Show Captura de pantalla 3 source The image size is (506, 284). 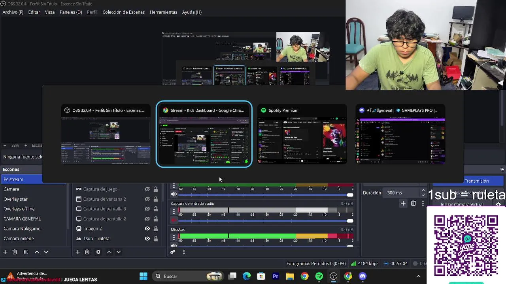147,209
